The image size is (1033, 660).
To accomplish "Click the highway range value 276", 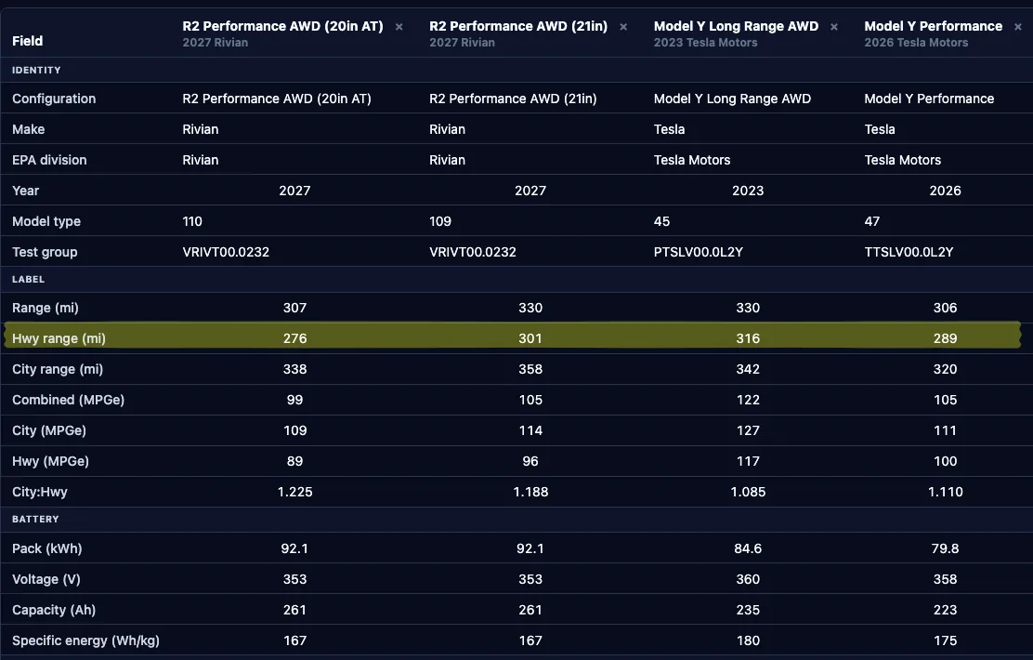I will tap(294, 338).
